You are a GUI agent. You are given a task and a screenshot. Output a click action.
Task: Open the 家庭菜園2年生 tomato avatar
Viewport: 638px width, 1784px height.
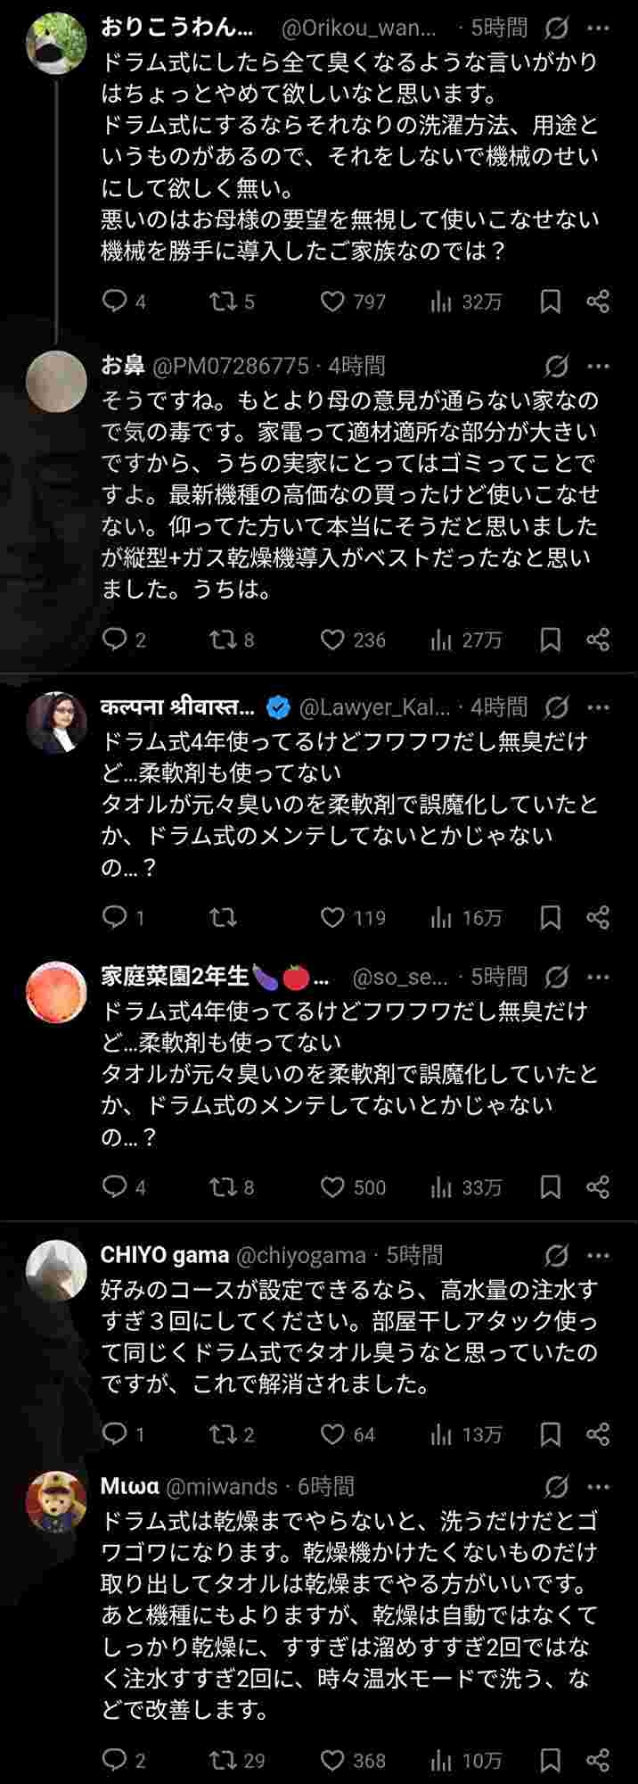point(56,993)
